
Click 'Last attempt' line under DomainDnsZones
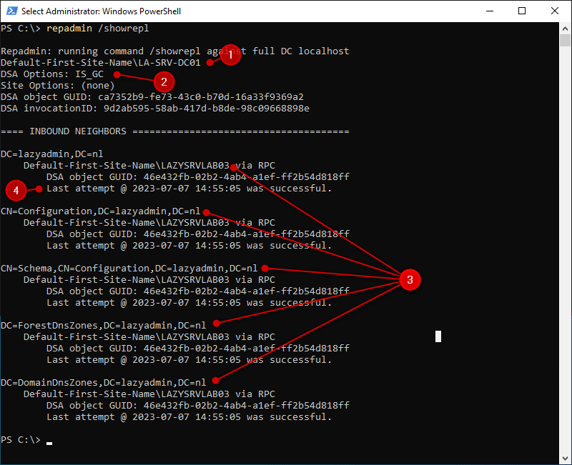[x=189, y=417]
